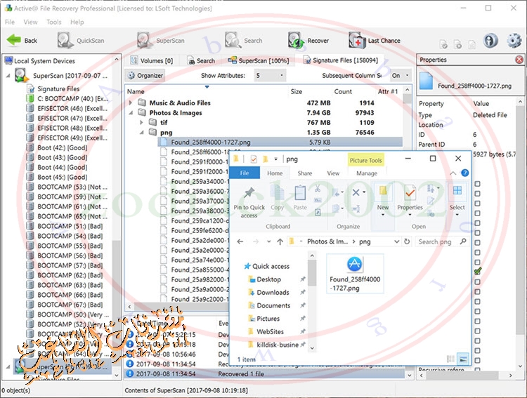Open Properties icon in Explorer ribbon
Screen dimensions: 527x398
pyautogui.click(x=410, y=192)
